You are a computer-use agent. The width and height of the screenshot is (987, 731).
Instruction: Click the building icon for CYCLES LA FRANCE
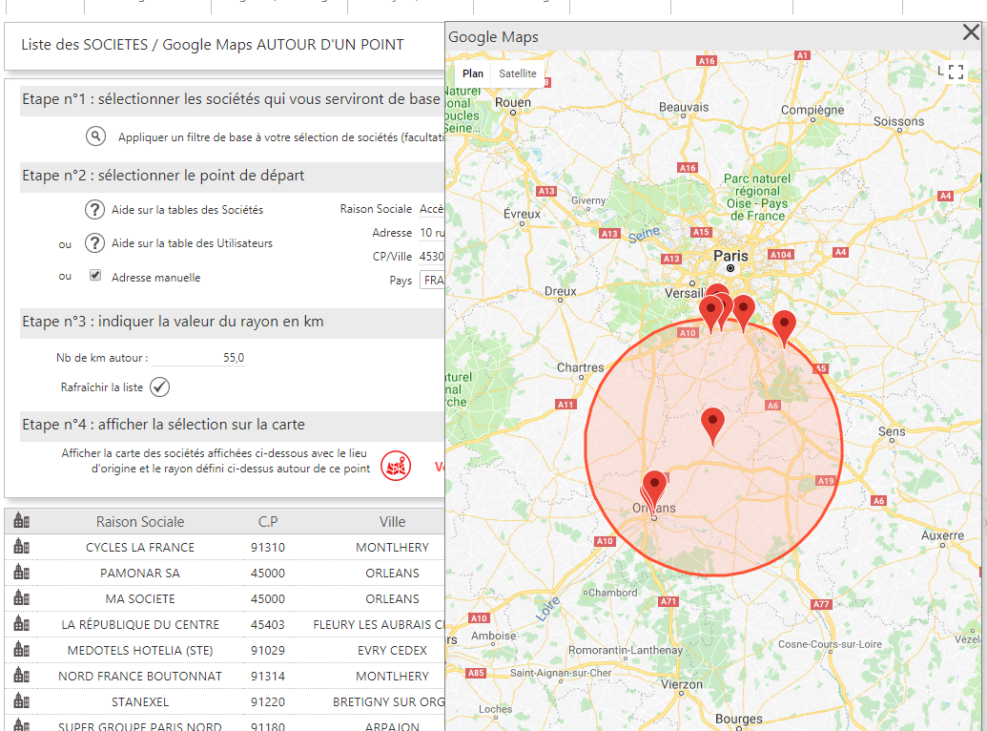[21, 547]
